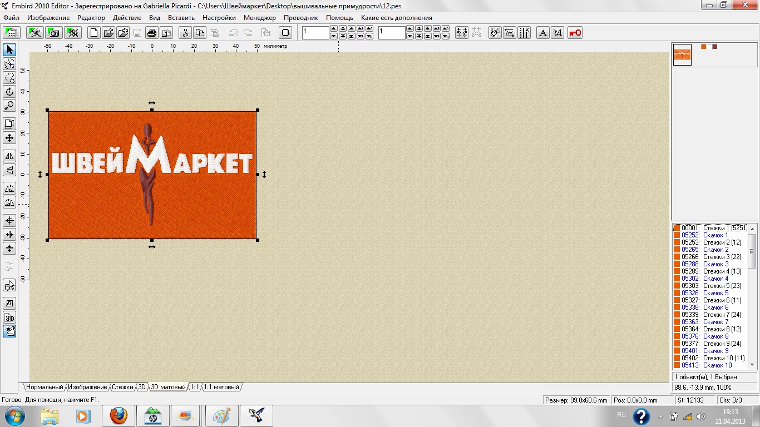Click the rotate tool in left toolbar
Screen dimensions: 760x427
point(9,92)
